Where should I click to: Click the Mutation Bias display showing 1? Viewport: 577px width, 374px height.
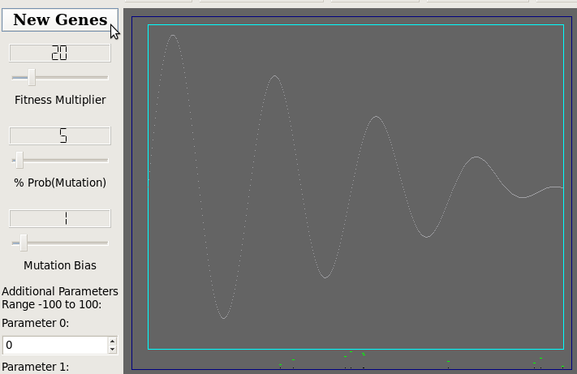[59, 218]
